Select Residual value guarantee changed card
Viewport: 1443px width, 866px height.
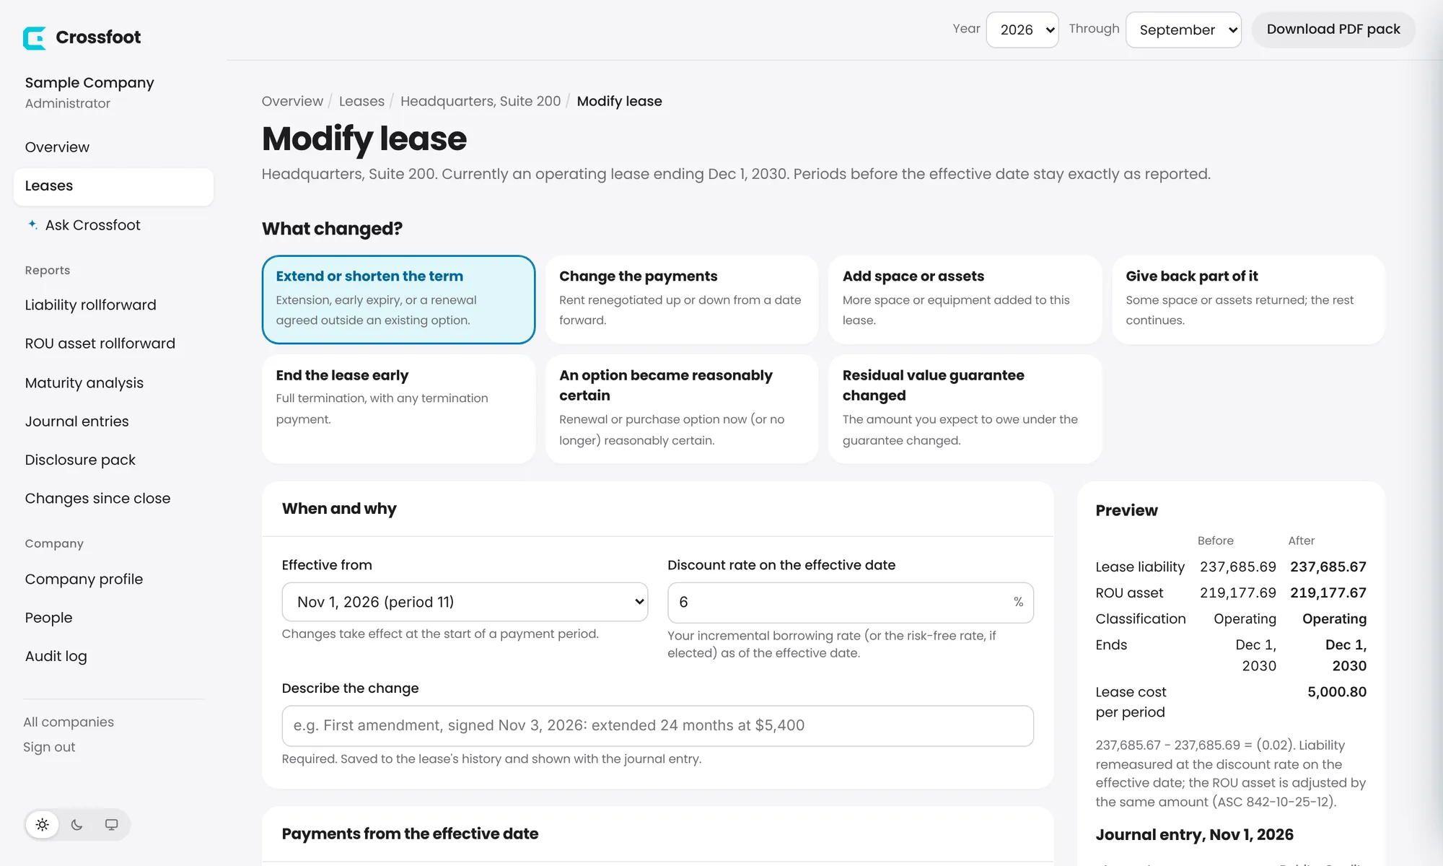coord(965,408)
